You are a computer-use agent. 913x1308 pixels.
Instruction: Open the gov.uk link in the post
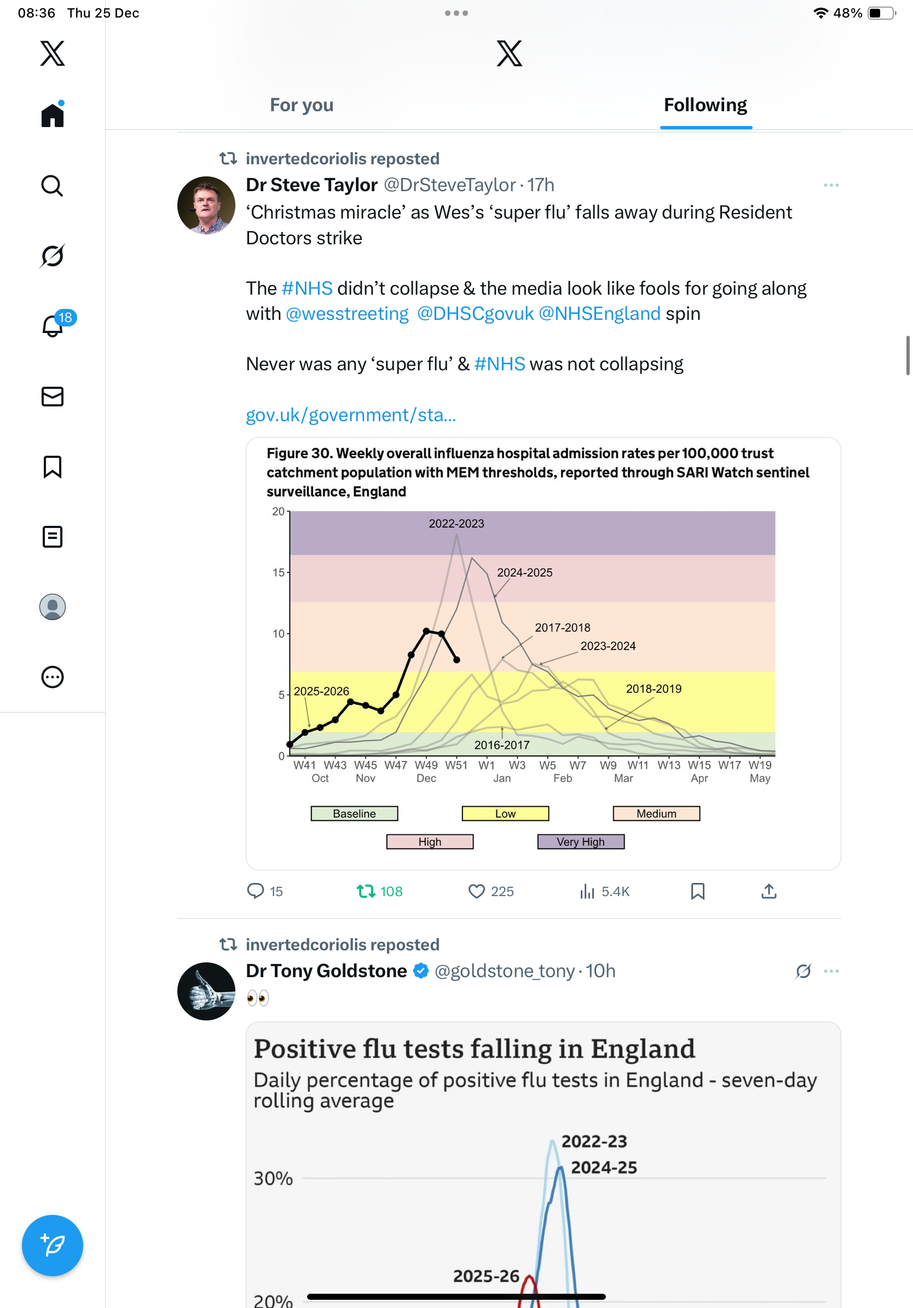351,415
